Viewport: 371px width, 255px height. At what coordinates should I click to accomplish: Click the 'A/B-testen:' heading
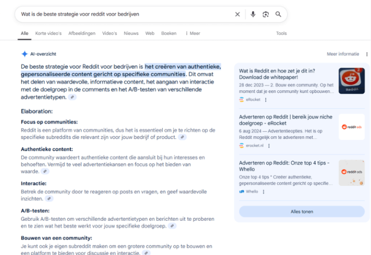35,211
